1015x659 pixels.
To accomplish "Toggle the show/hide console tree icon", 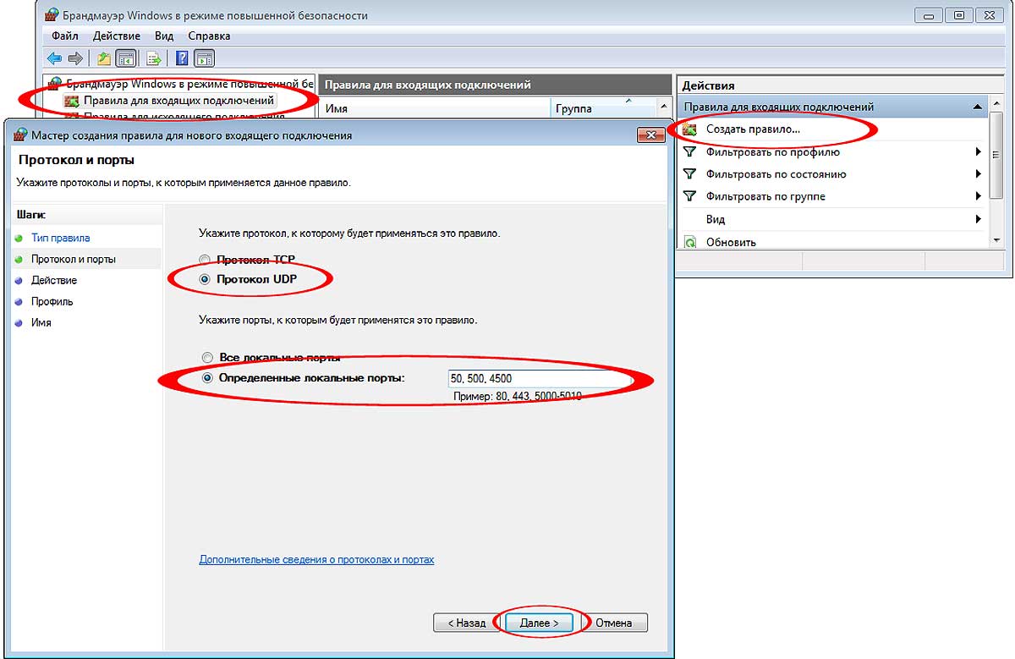I will click(125, 58).
